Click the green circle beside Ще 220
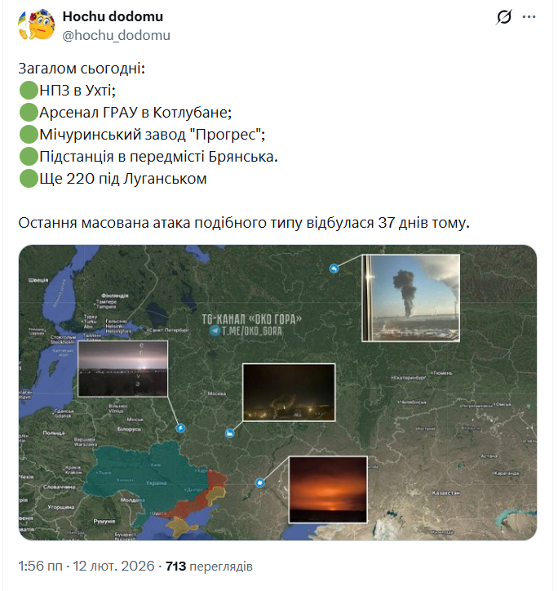558x591 pixels. click(x=29, y=178)
